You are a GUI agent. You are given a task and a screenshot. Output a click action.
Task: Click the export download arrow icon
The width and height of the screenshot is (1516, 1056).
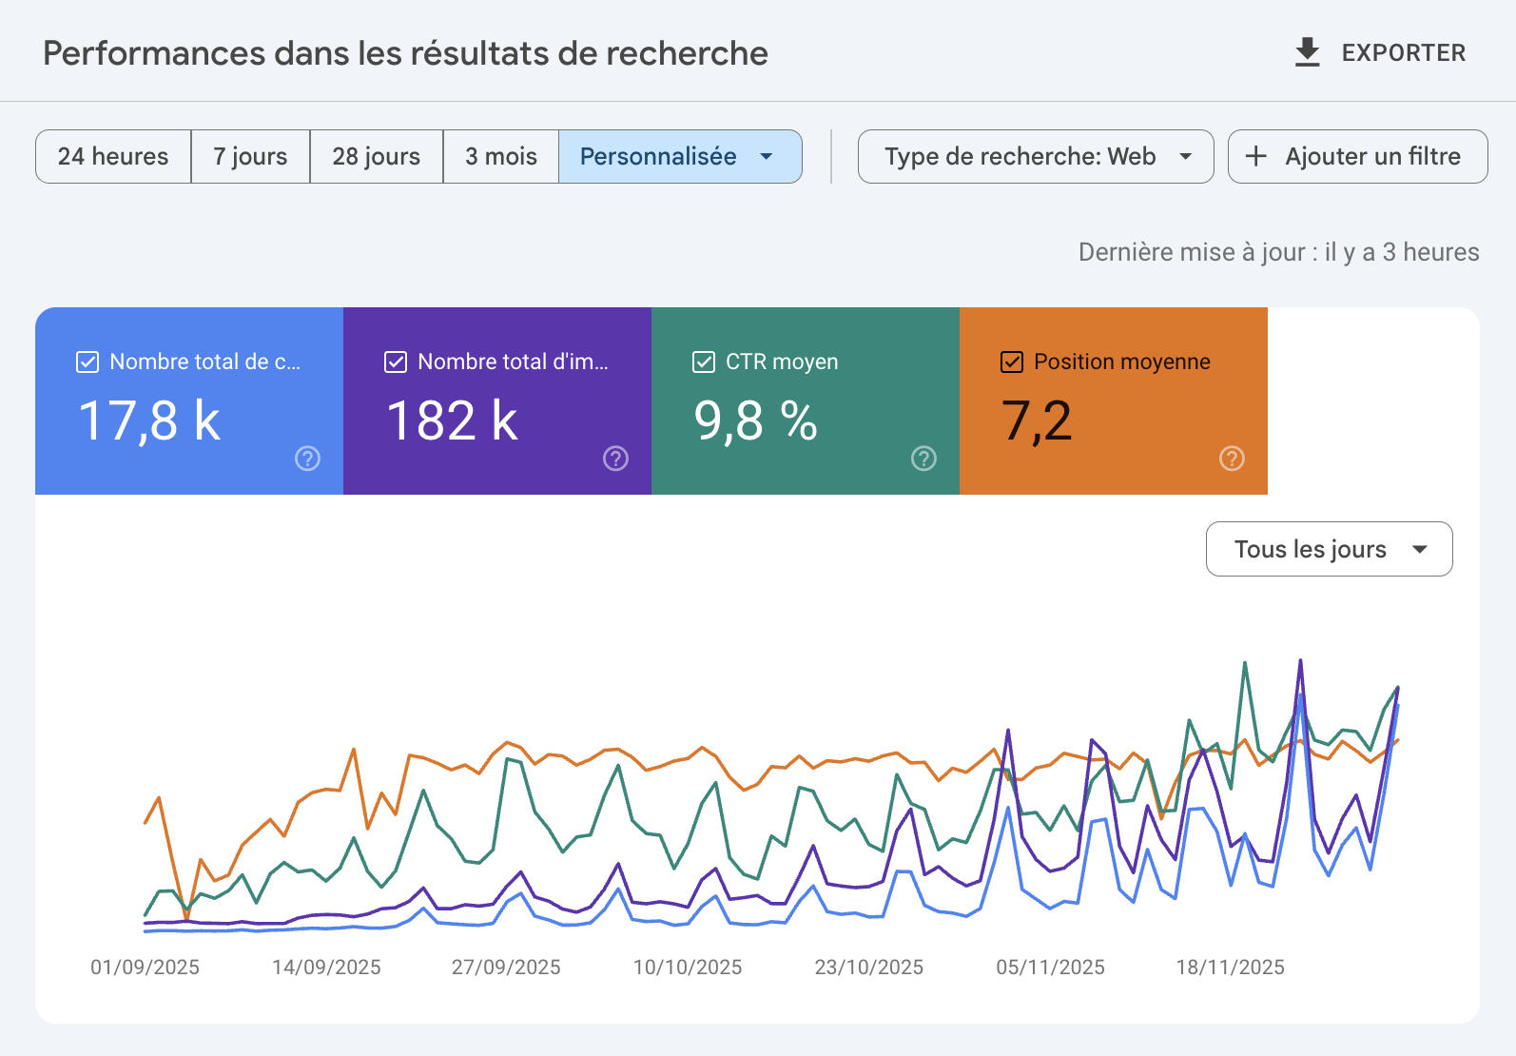pyautogui.click(x=1308, y=52)
